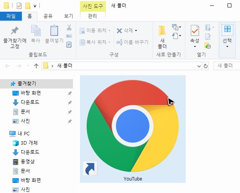Switch to the 보기 (View) tab
Image resolution: width=240 pixels, height=193 pixels.
[x=68, y=16]
